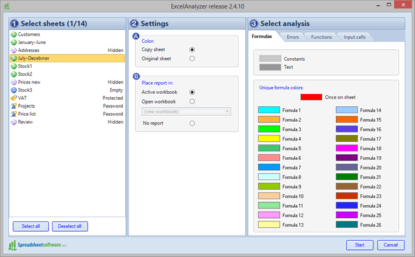Open the Functions tab
This screenshot has height=257, width=415.
click(322, 37)
